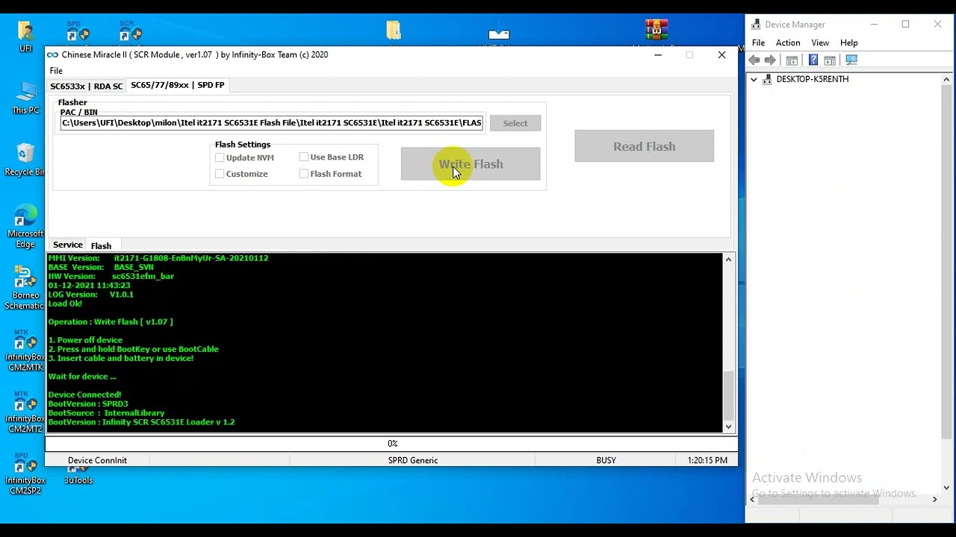This screenshot has width=956, height=537.
Task: Click Device Manager horizontal scrollbar left arrow
Action: pos(752,500)
